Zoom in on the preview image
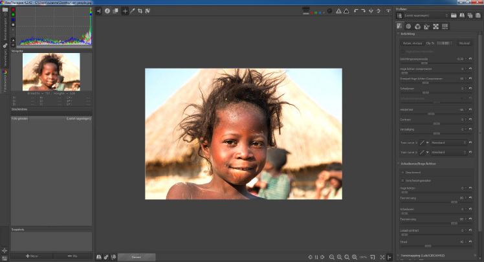Image resolution: width=484 pixels, height=262 pixels. coord(339,257)
